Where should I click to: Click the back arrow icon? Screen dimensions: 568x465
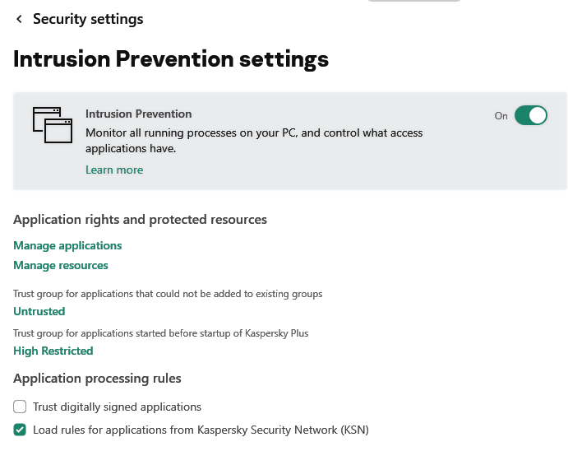pos(19,19)
